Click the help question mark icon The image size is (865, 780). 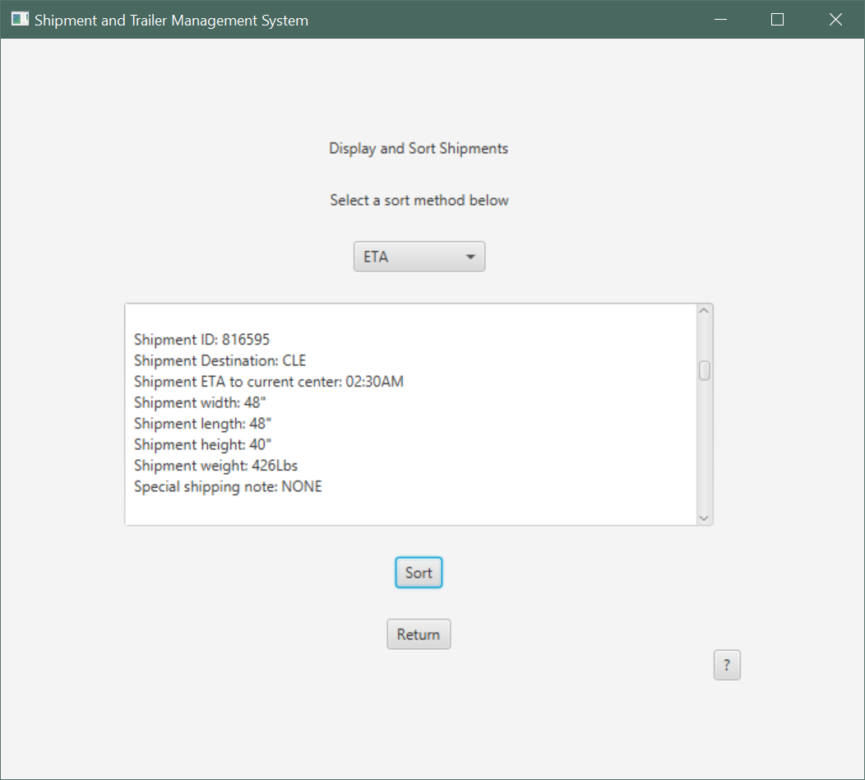coord(727,665)
